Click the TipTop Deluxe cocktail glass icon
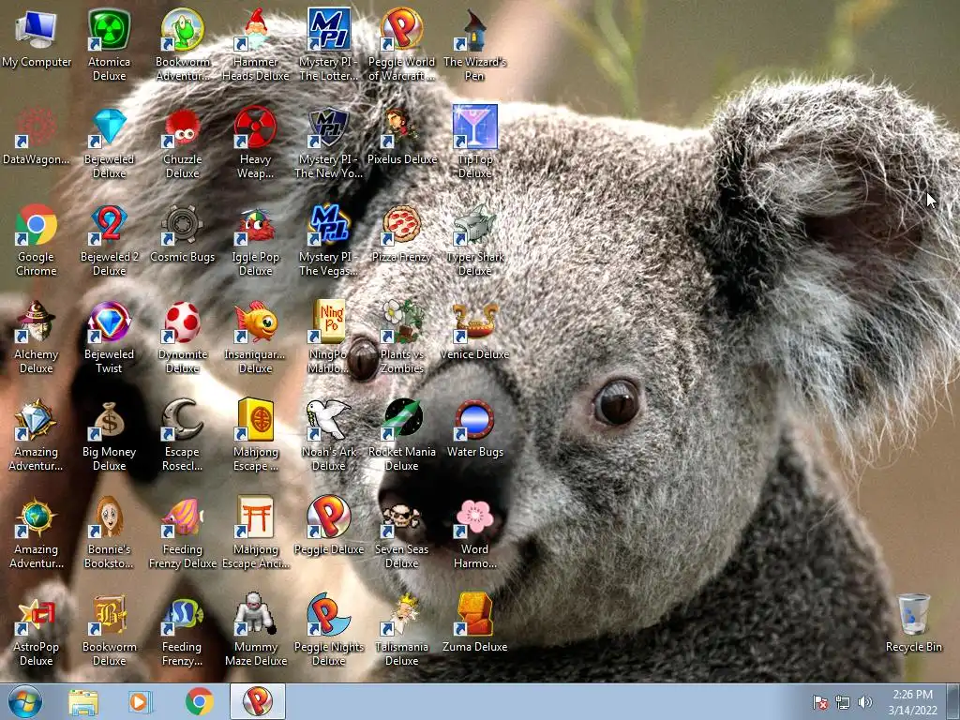The height and width of the screenshot is (720, 960). coord(474,127)
